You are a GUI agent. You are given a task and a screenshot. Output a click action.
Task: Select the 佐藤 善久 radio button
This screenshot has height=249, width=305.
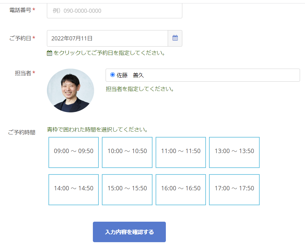pyautogui.click(x=112, y=75)
